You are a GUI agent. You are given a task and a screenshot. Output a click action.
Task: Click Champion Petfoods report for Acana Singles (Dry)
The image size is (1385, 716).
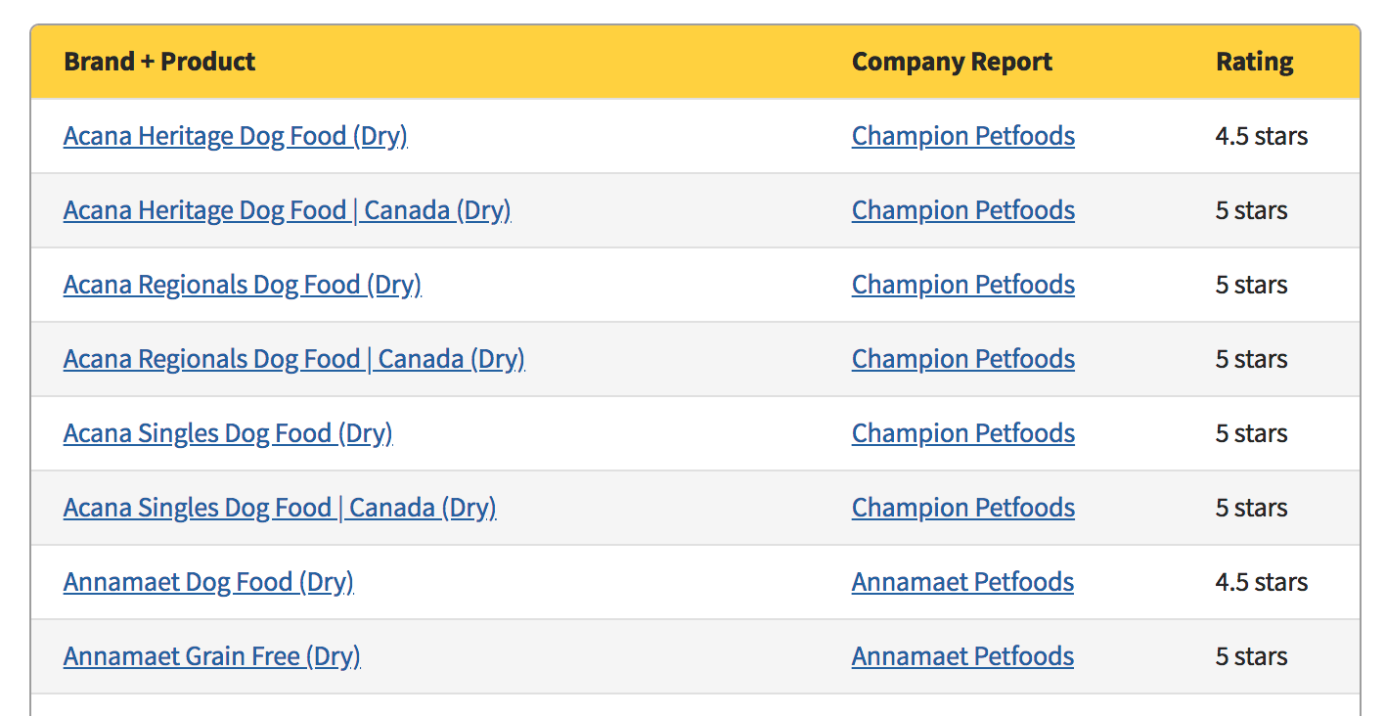963,433
